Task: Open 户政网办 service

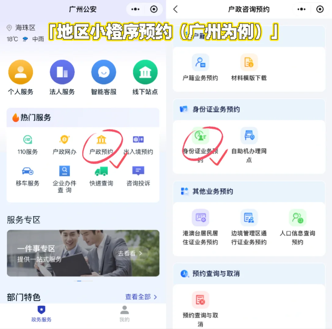Action: (x=64, y=145)
